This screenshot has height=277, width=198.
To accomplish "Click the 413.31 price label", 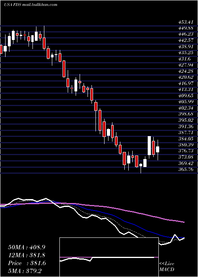I will pos(186,89).
